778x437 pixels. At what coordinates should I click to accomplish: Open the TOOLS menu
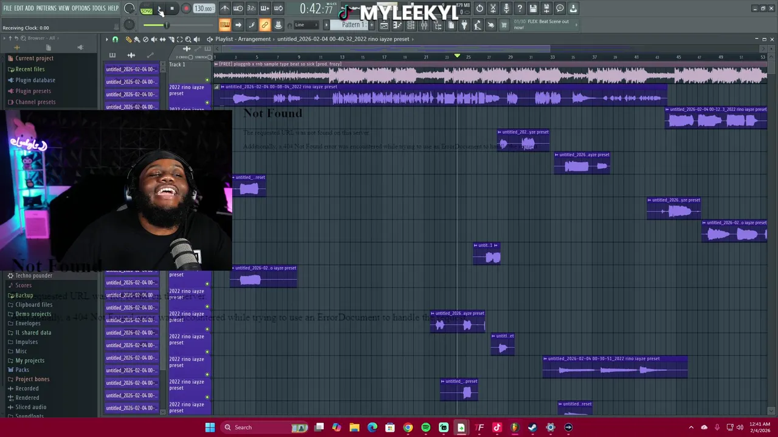[x=99, y=8]
